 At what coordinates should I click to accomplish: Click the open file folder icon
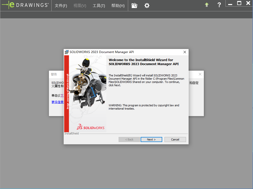click(134, 6)
